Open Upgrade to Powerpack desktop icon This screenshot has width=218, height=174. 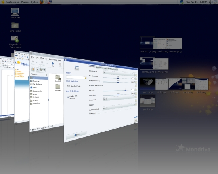coord(15,42)
